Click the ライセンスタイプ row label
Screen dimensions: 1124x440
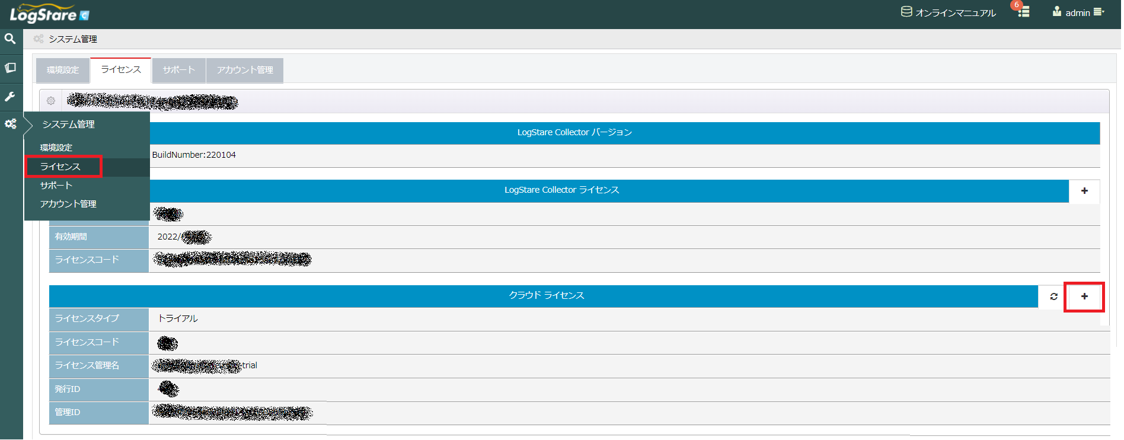tap(99, 318)
